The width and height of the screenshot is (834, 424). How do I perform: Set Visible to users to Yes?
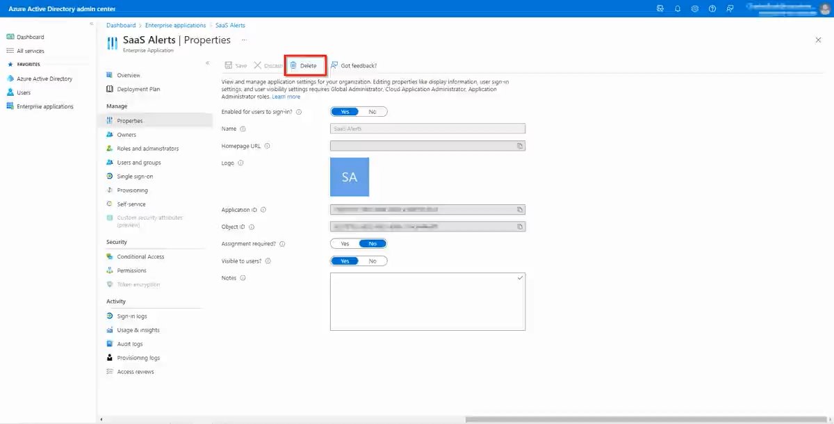coord(345,261)
